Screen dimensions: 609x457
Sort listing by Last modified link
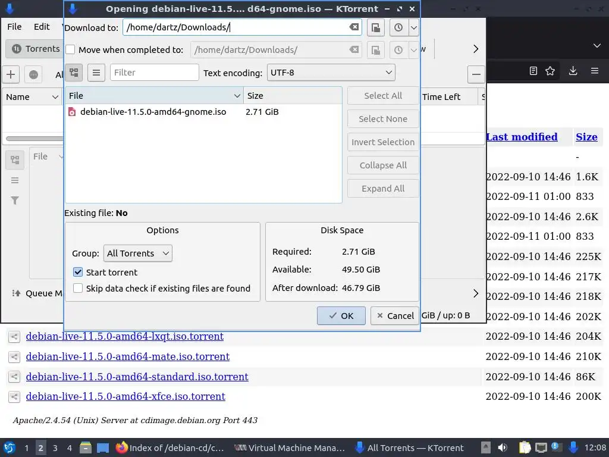[x=522, y=137]
